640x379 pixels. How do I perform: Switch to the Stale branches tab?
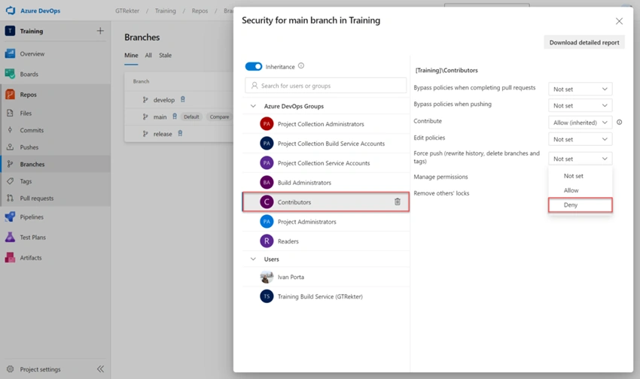click(165, 55)
